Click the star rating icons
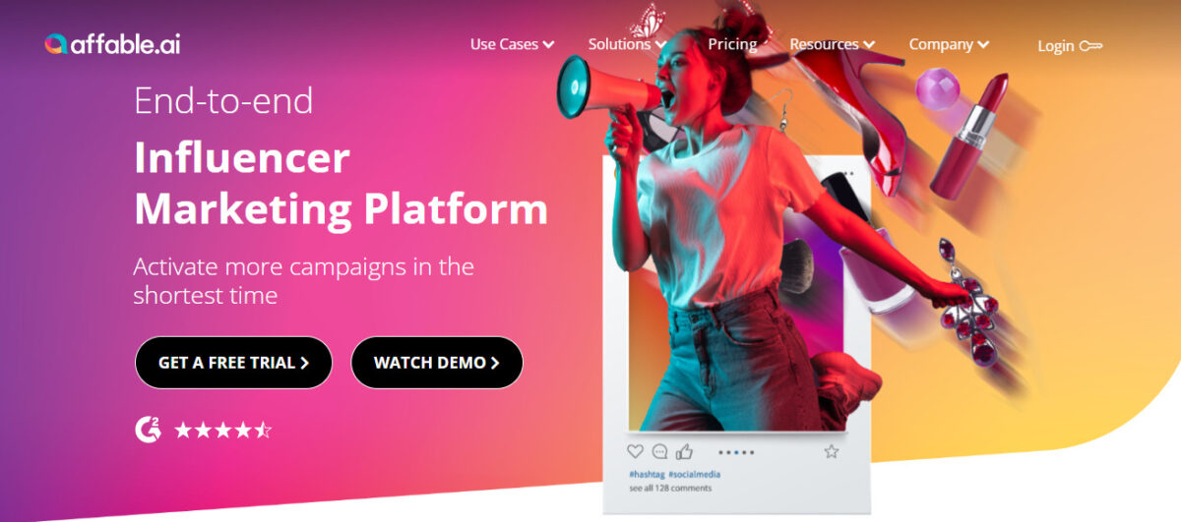This screenshot has width=1181, height=522. pos(222,430)
